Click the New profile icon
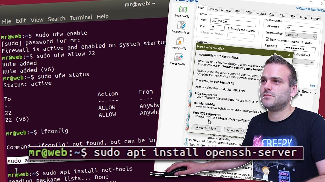Viewport: 325px width, 182px height. [x=180, y=41]
